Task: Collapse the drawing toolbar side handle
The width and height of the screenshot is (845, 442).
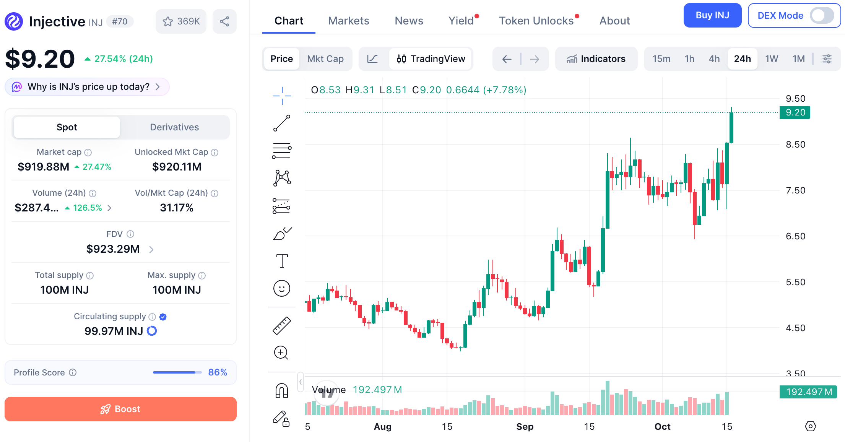Action: (301, 382)
